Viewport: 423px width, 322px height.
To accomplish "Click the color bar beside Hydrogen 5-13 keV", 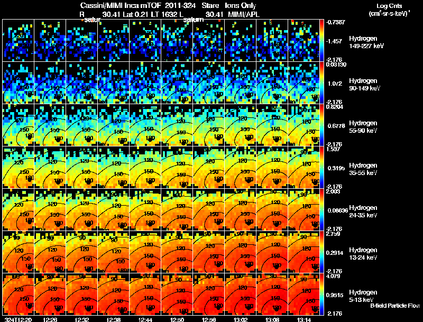I will [x=321, y=295].
